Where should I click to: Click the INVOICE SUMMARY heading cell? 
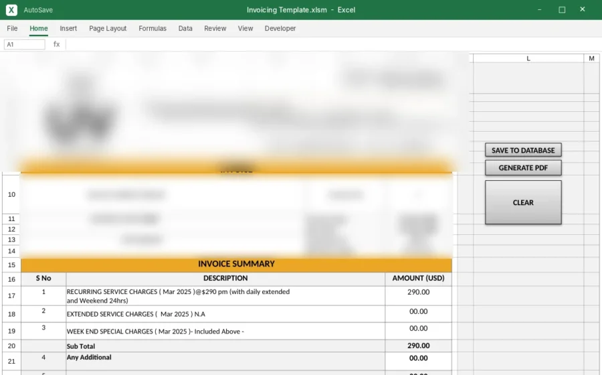[x=237, y=265]
